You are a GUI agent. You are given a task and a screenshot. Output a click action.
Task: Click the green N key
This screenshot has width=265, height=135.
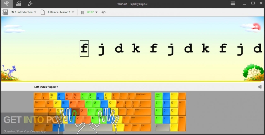pyautogui.click(x=95, y=119)
